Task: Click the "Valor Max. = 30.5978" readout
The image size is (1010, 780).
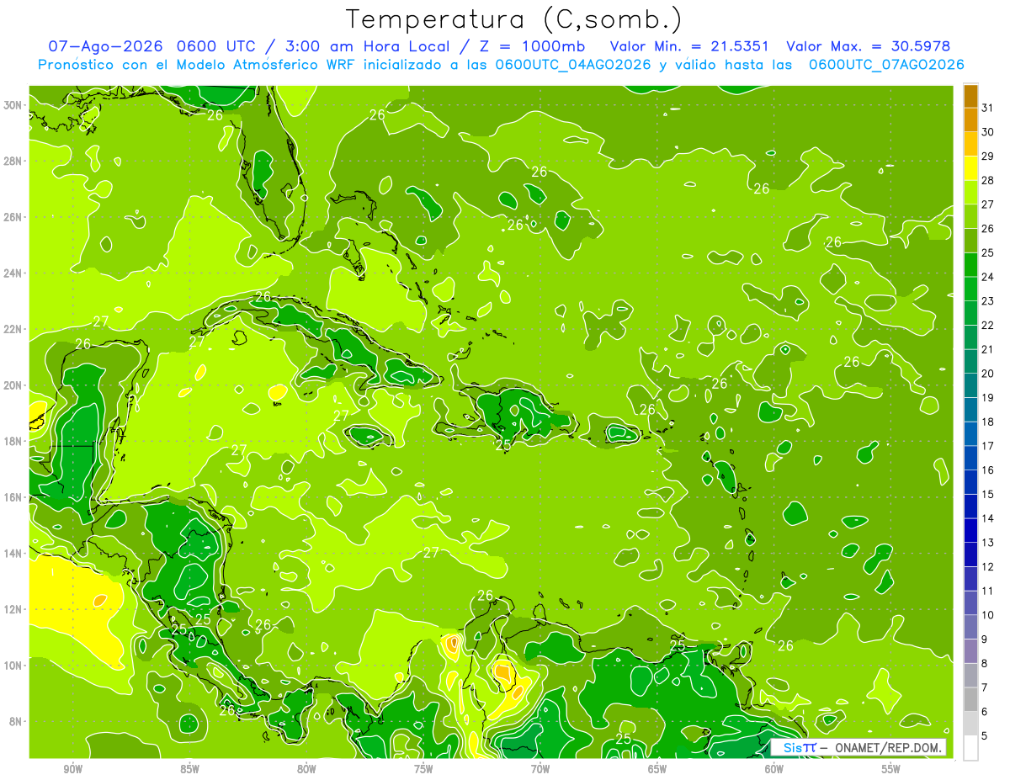Action: point(870,46)
